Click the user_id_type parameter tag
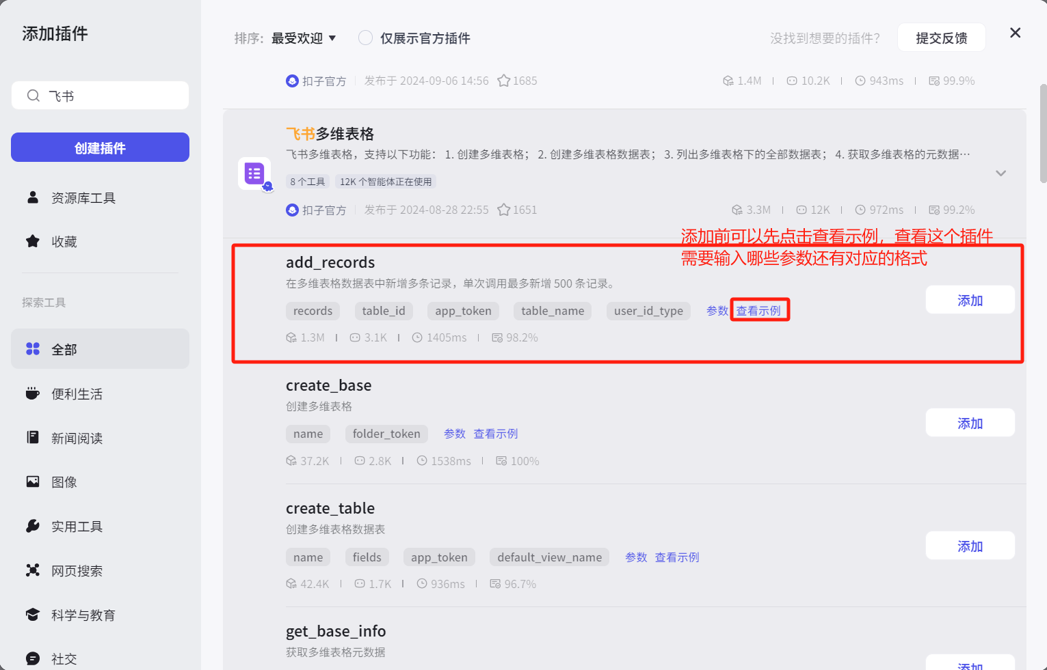Viewport: 1047px width, 670px height. pos(648,311)
